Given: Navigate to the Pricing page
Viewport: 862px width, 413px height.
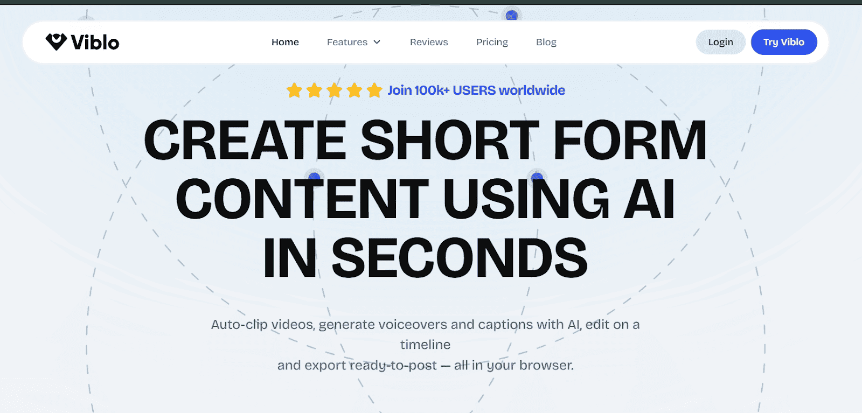Looking at the screenshot, I should click(492, 42).
